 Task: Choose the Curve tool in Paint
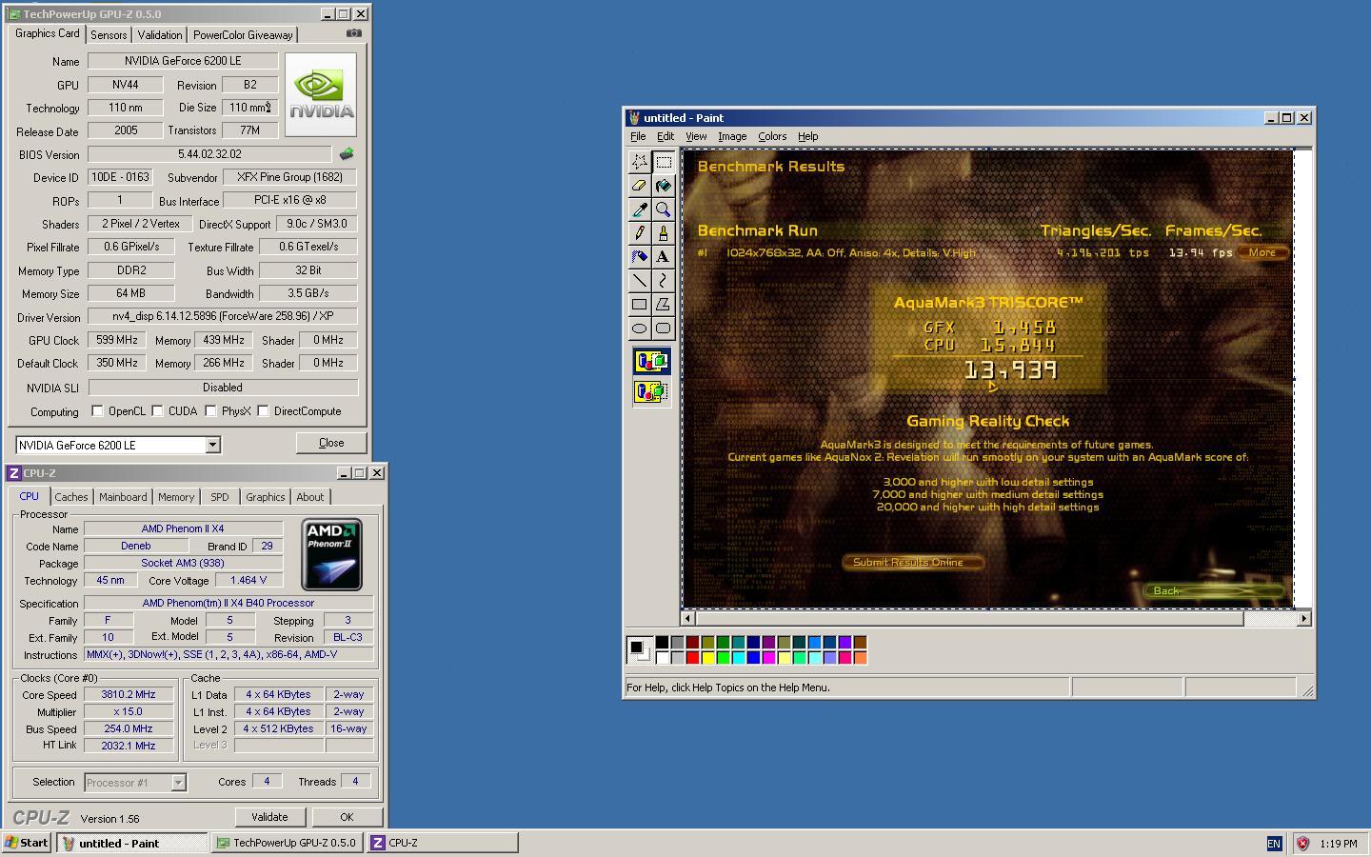tap(664, 281)
